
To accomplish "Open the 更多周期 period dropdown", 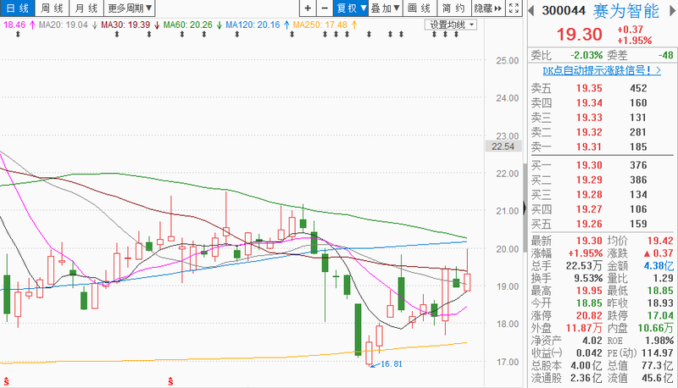I will pyautogui.click(x=131, y=8).
